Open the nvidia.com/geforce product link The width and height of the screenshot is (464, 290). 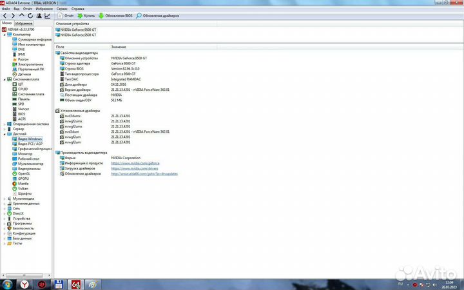(x=135, y=163)
